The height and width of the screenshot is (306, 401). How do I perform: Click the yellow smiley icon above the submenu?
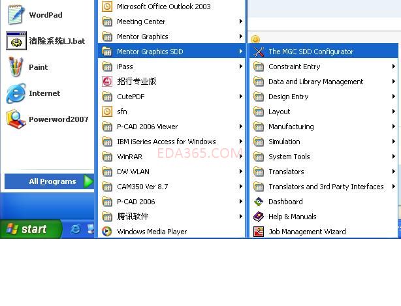click(x=255, y=39)
